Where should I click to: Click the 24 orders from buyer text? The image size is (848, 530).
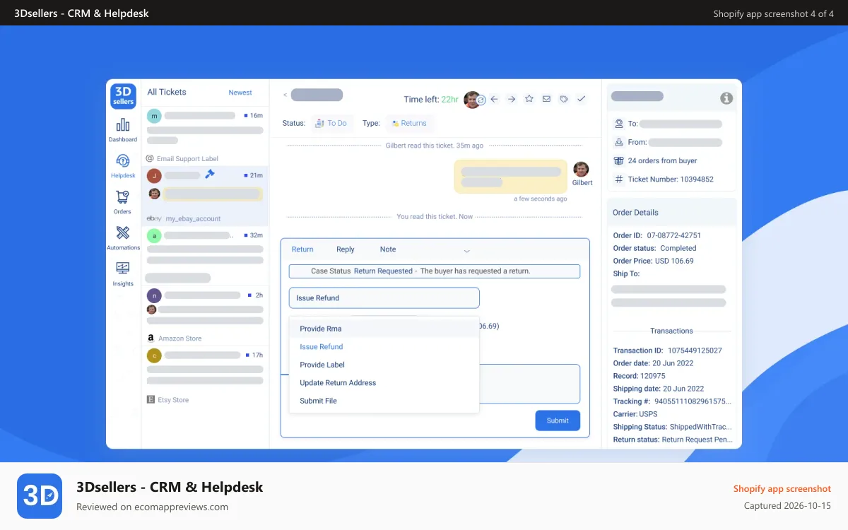click(x=662, y=160)
